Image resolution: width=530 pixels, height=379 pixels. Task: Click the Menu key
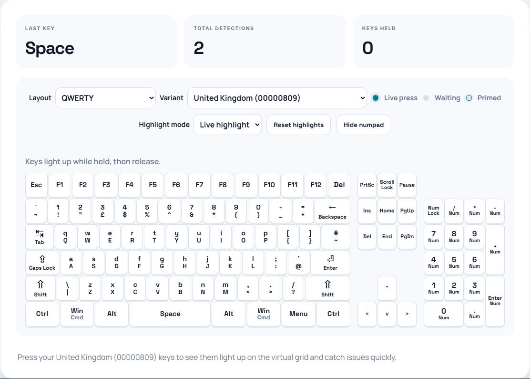pyautogui.click(x=298, y=314)
